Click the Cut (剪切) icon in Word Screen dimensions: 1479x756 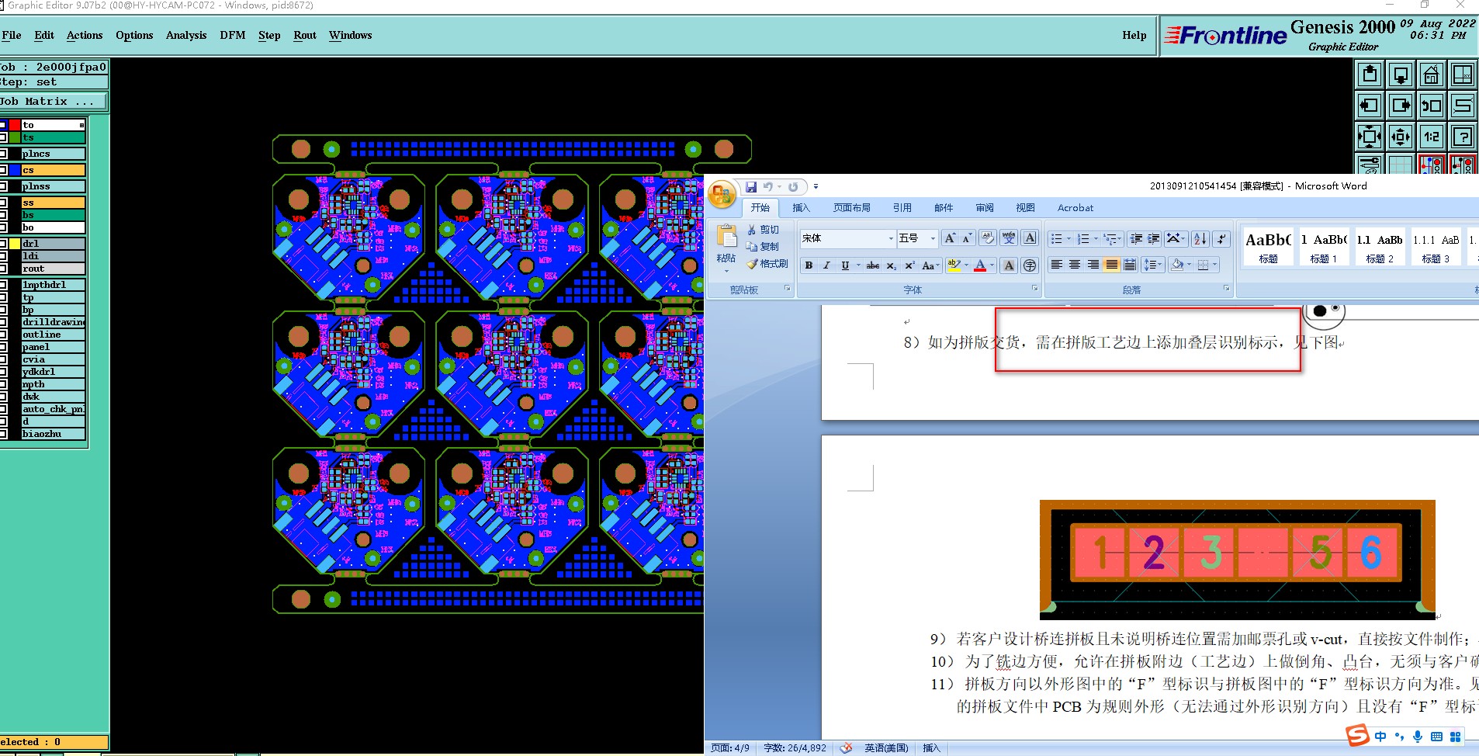tap(752, 230)
